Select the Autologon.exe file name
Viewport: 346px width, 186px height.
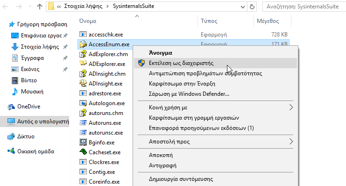click(107, 103)
